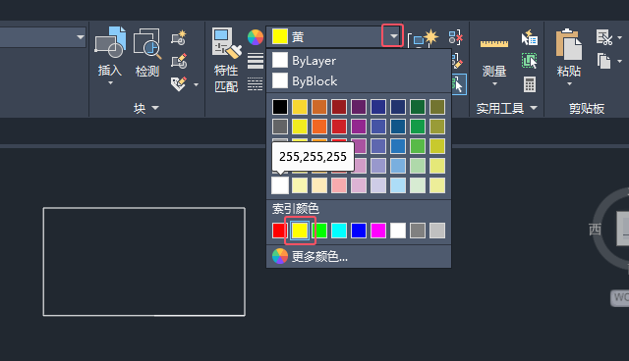Pick the light blue swatch in palette bottom row
The height and width of the screenshot is (361, 629).
tap(398, 185)
